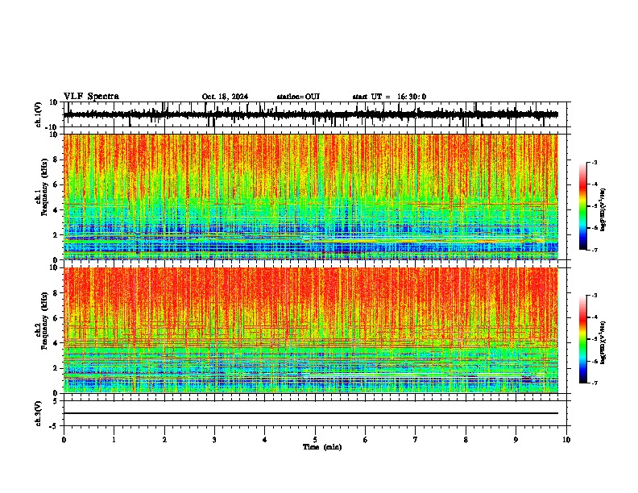Click the time axis tick label "3"
This screenshot has width=638, height=493.
pyautogui.click(x=214, y=440)
